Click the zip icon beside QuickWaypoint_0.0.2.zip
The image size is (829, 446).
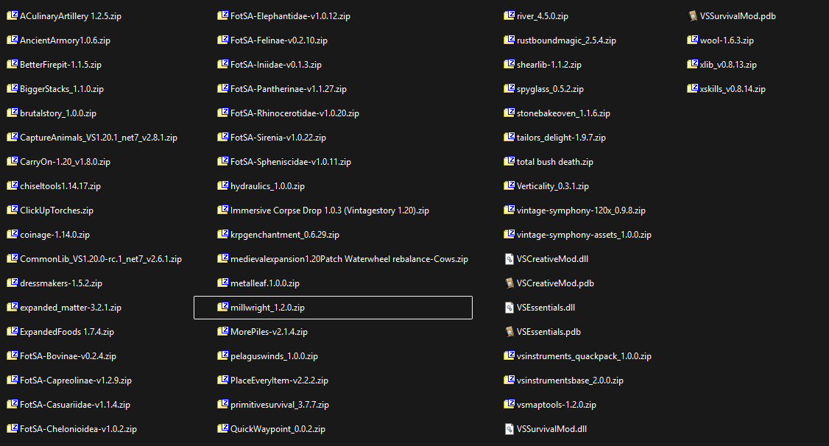[x=222, y=429]
